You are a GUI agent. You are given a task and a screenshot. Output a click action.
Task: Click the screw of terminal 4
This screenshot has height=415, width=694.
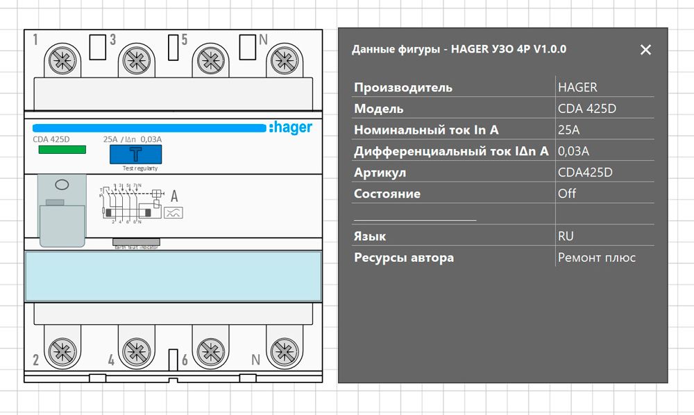136,352
